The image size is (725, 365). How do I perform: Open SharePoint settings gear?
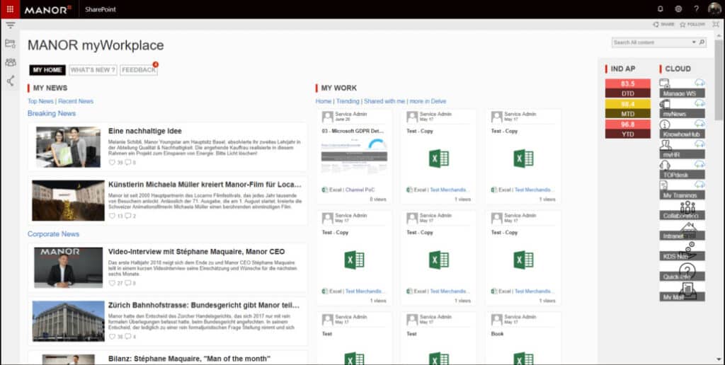tap(678, 9)
